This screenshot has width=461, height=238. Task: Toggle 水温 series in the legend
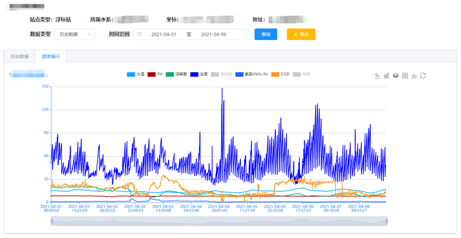tap(136, 74)
